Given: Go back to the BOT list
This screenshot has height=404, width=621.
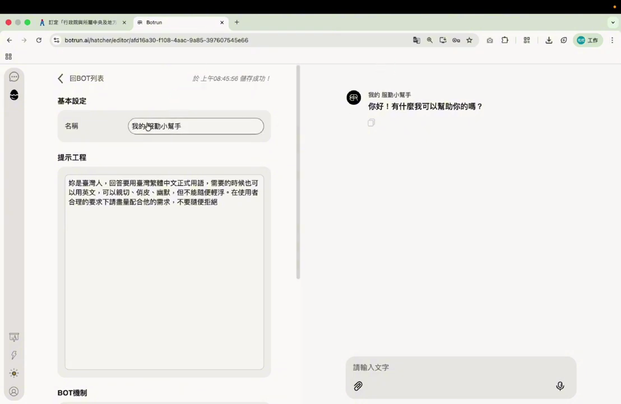Looking at the screenshot, I should (81, 79).
